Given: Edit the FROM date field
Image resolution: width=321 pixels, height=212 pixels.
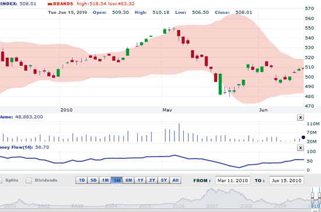Looking at the screenshot, I should tap(232, 181).
